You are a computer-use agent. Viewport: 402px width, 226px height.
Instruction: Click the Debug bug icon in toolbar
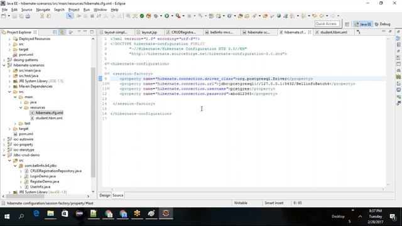click(x=156, y=16)
